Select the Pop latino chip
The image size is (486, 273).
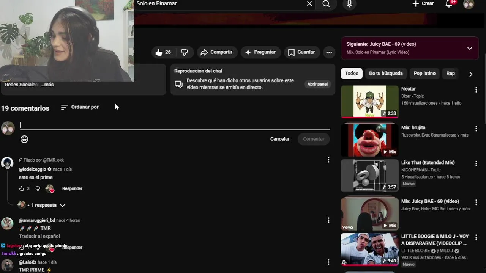(x=424, y=74)
